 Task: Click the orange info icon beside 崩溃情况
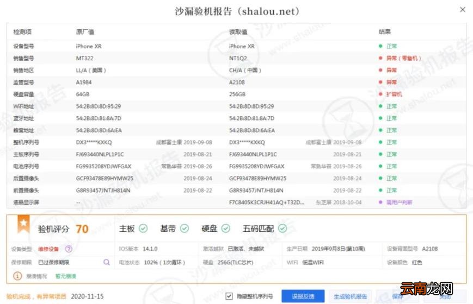[17, 276]
